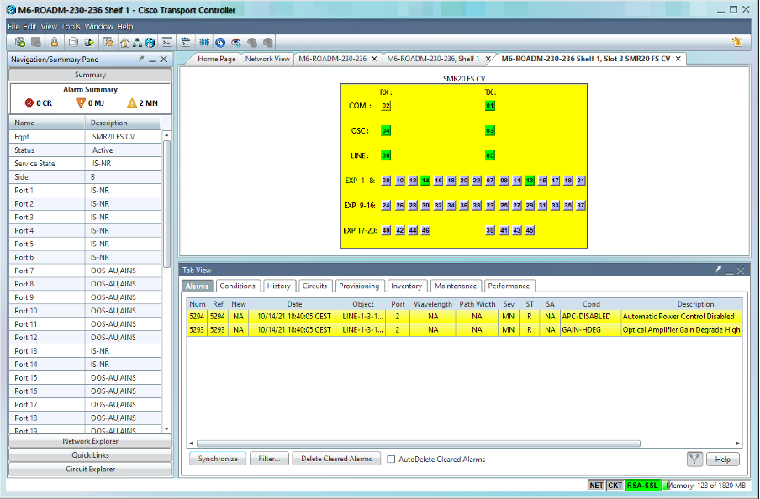The height and width of the screenshot is (499, 760).
Task: Click the Help button in Alarms tab
Action: click(x=723, y=460)
